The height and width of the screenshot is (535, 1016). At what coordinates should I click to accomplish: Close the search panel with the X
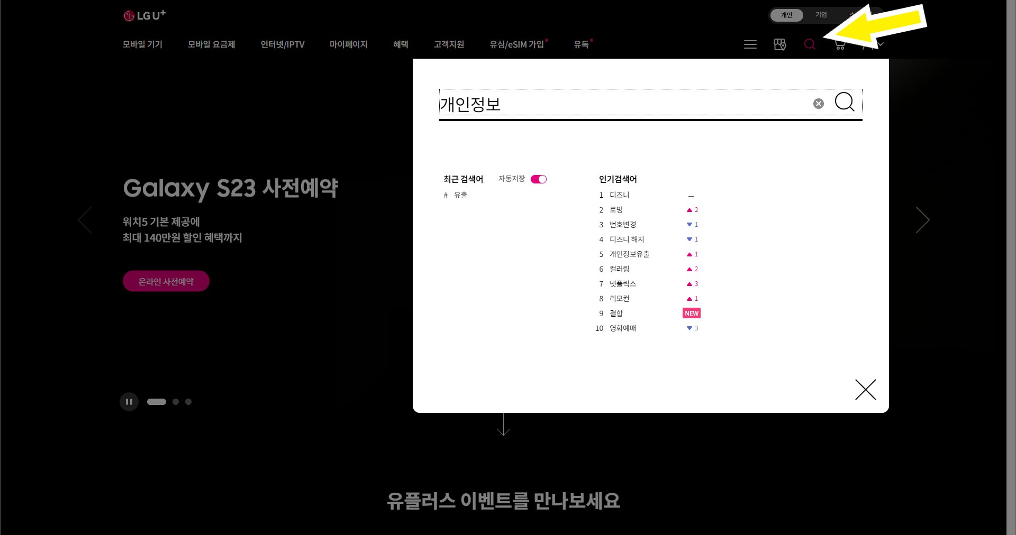[x=866, y=390]
